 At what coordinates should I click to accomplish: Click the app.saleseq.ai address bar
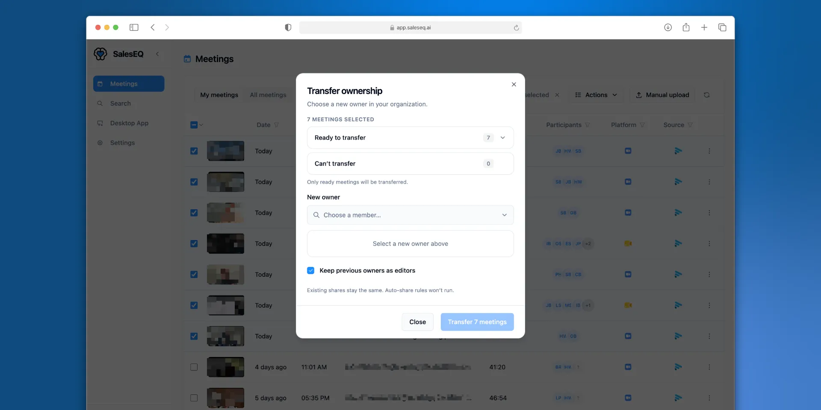point(410,28)
